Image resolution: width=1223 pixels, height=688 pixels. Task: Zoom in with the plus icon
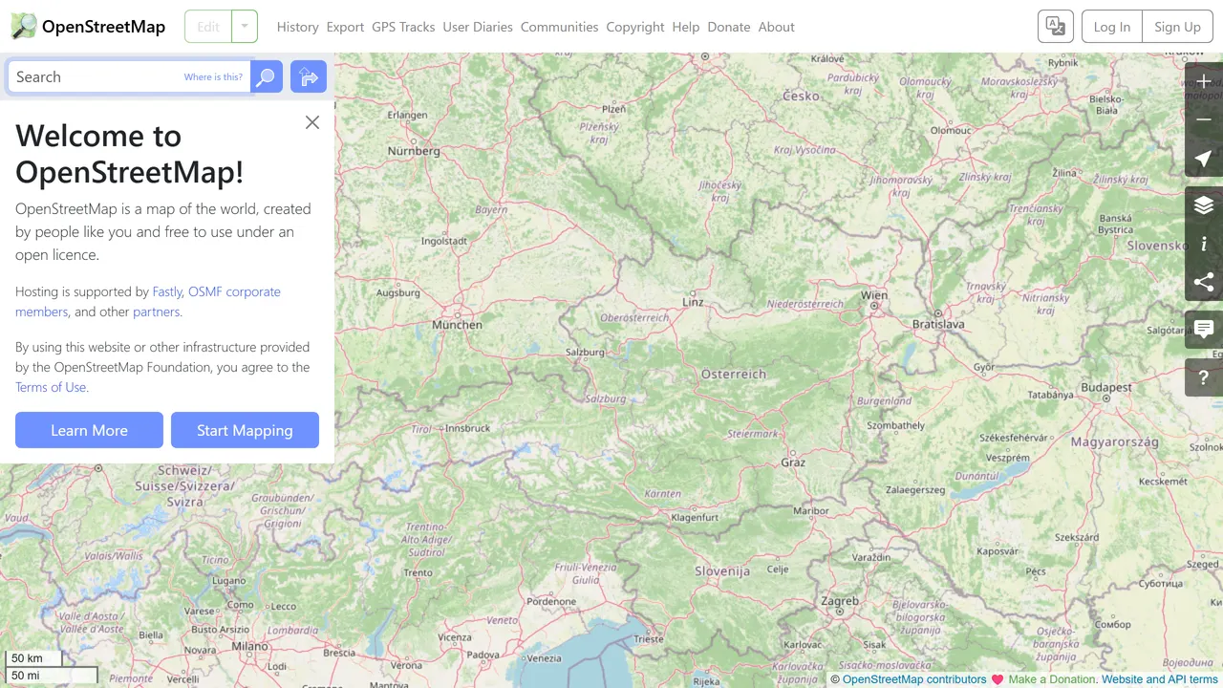click(1204, 82)
